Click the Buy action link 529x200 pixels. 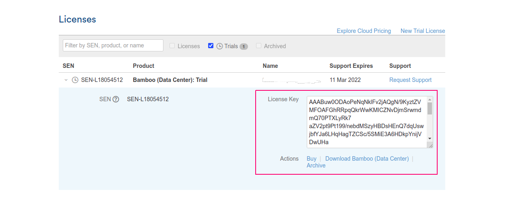[x=312, y=159]
